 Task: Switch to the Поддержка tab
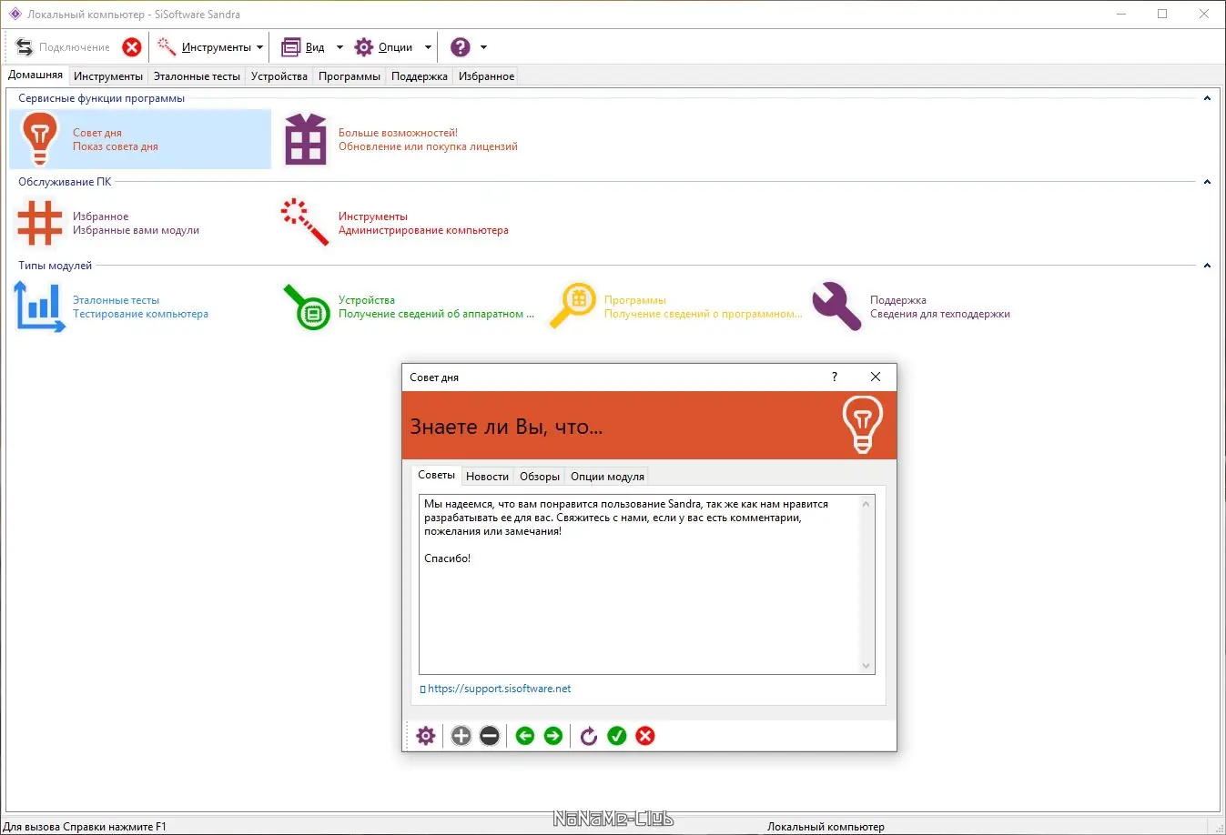[x=420, y=76]
